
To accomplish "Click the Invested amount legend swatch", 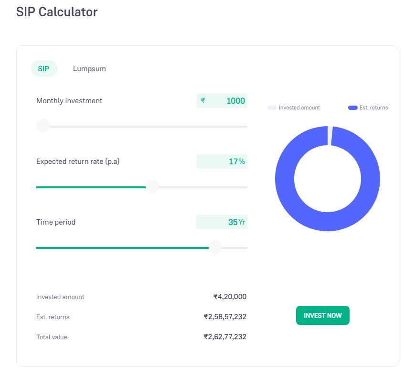I will pyautogui.click(x=272, y=108).
